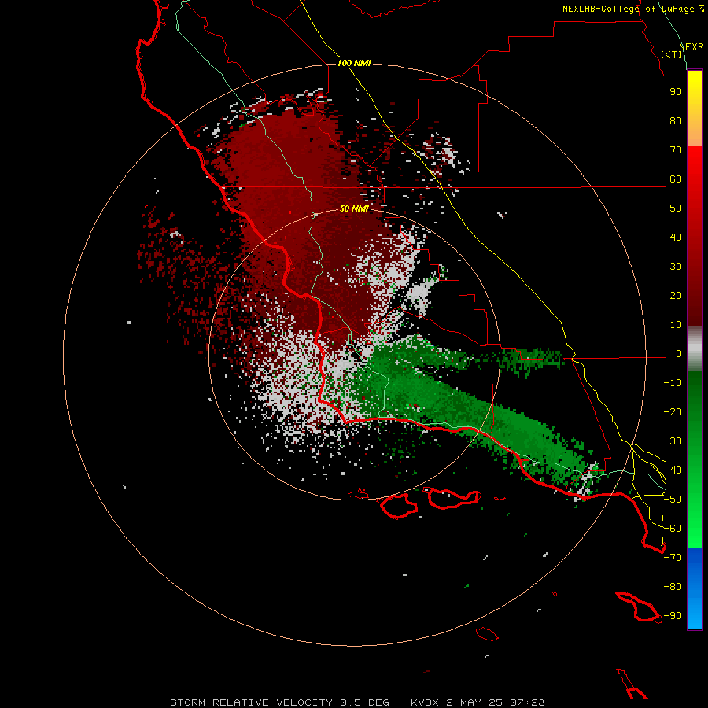The image size is (708, 708).
Task: Click the 70 tick label on the scale
Action: point(676,150)
